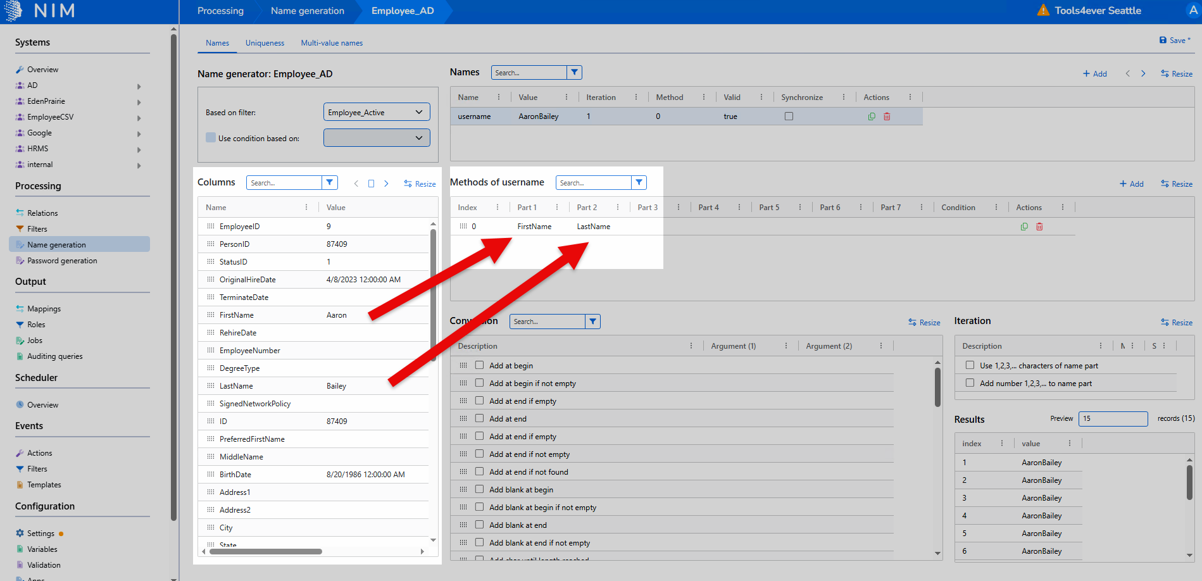The height and width of the screenshot is (581, 1202).
Task: Delete the username row with trash icon
Action: point(887,116)
